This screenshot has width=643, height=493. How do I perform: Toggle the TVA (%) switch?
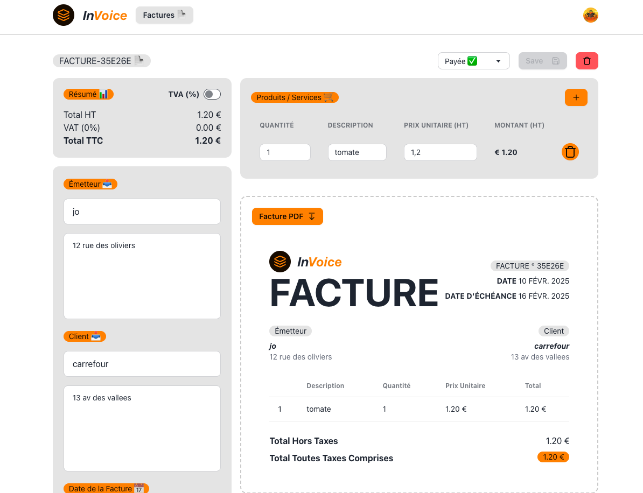[x=212, y=94]
